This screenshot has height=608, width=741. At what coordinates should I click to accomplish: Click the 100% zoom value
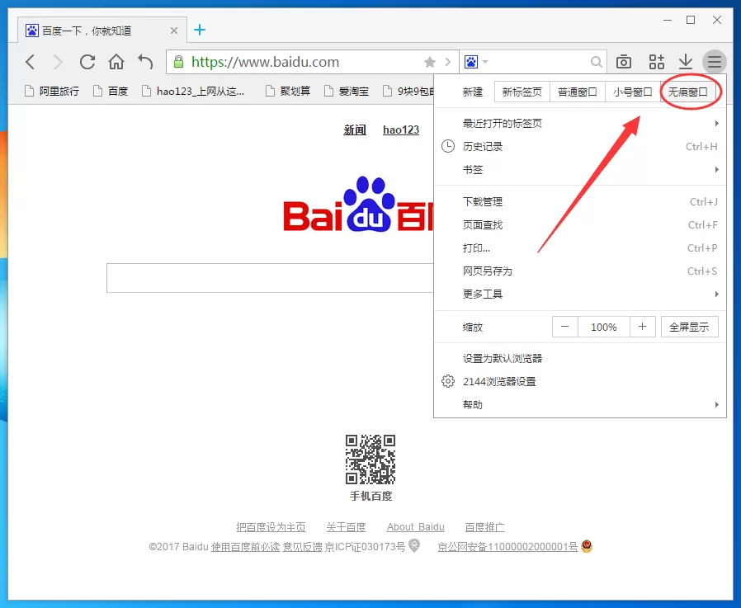click(603, 327)
